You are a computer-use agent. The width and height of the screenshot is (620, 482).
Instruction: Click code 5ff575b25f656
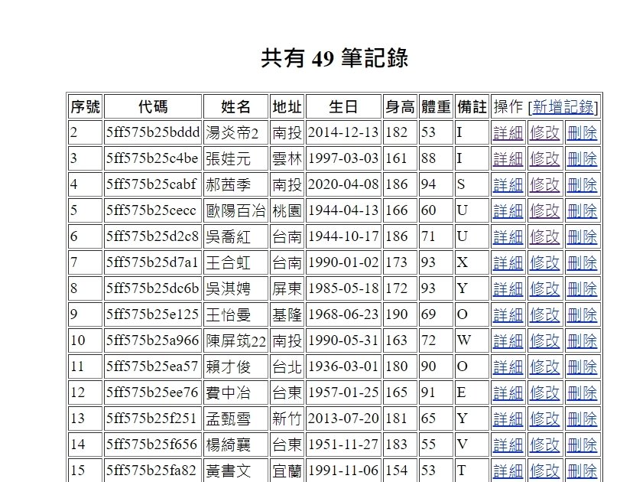[151, 445]
